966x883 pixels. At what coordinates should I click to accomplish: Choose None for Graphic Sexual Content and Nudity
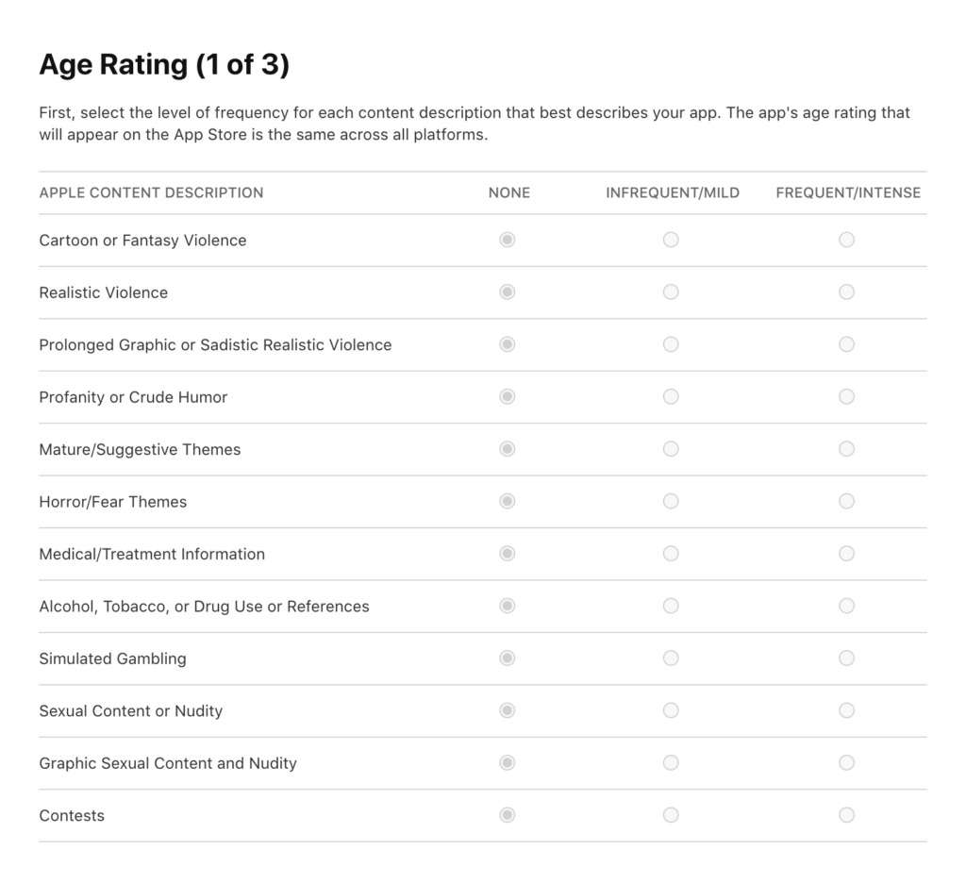click(507, 763)
